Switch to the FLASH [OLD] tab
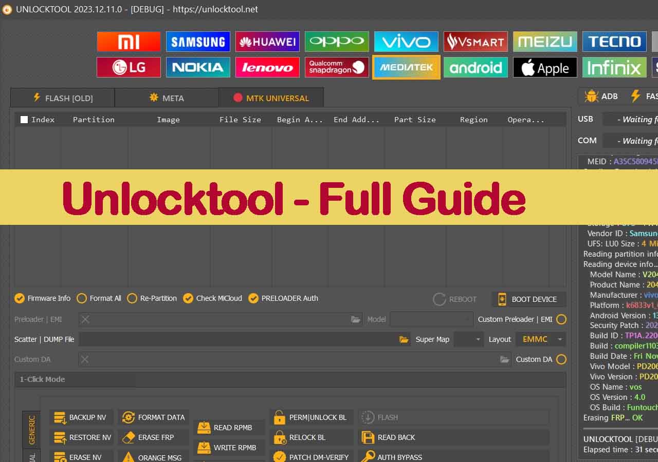658x462 pixels. click(x=63, y=98)
